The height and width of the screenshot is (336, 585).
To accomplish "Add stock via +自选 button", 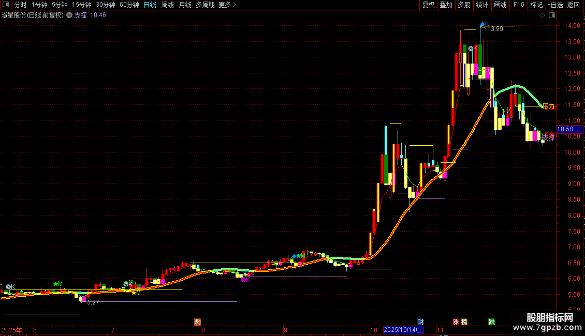I will 555,5.
